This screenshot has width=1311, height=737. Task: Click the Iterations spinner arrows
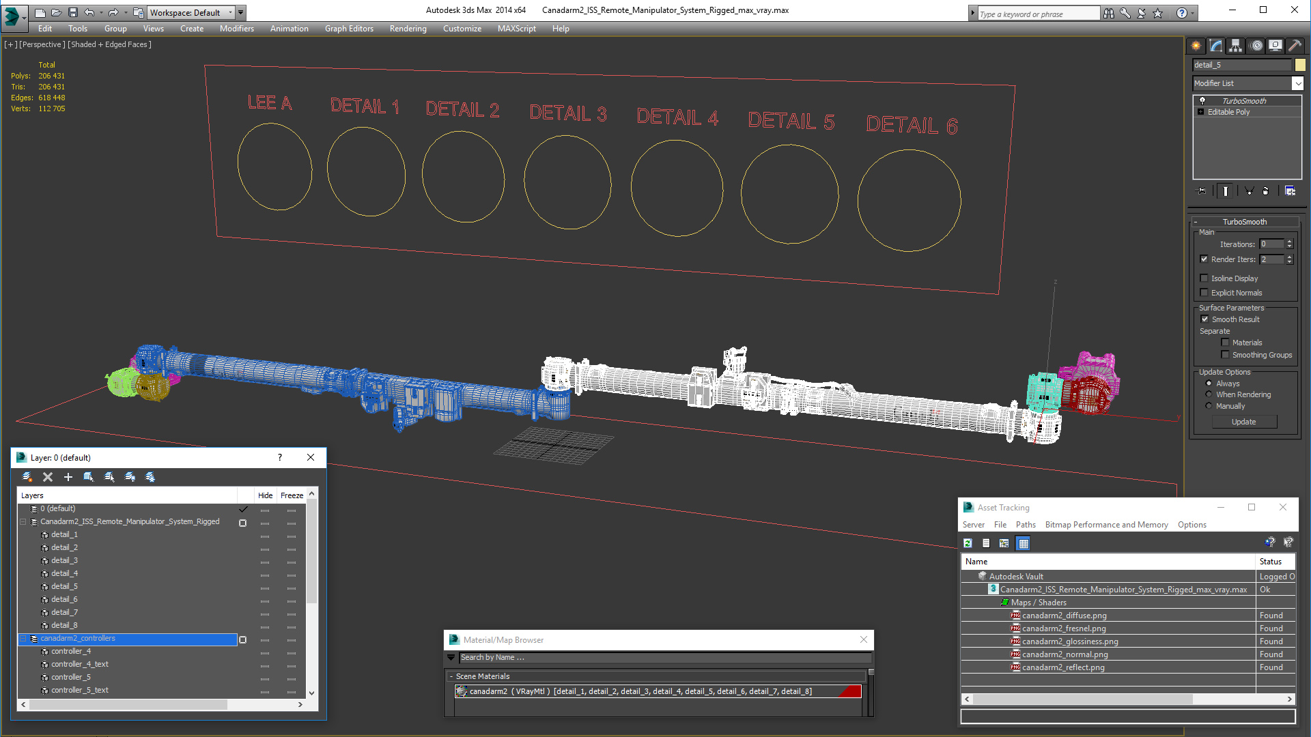(1290, 244)
